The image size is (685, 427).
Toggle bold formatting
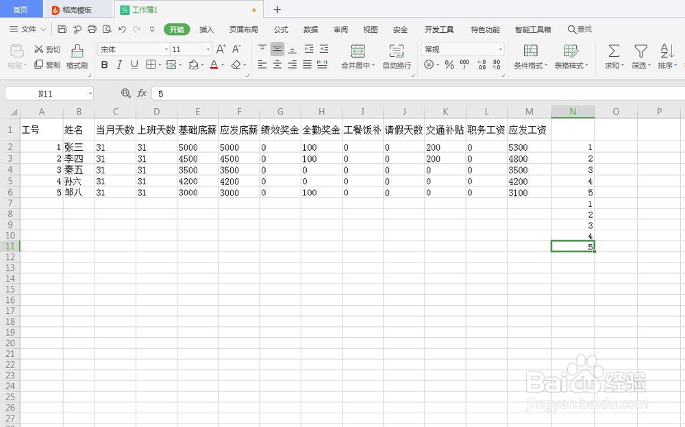[x=103, y=64]
